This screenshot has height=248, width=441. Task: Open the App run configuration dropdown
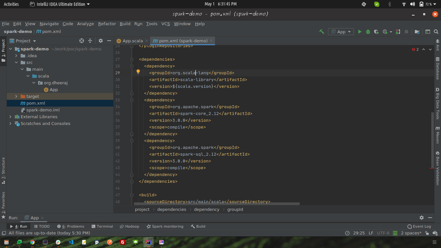click(x=341, y=32)
